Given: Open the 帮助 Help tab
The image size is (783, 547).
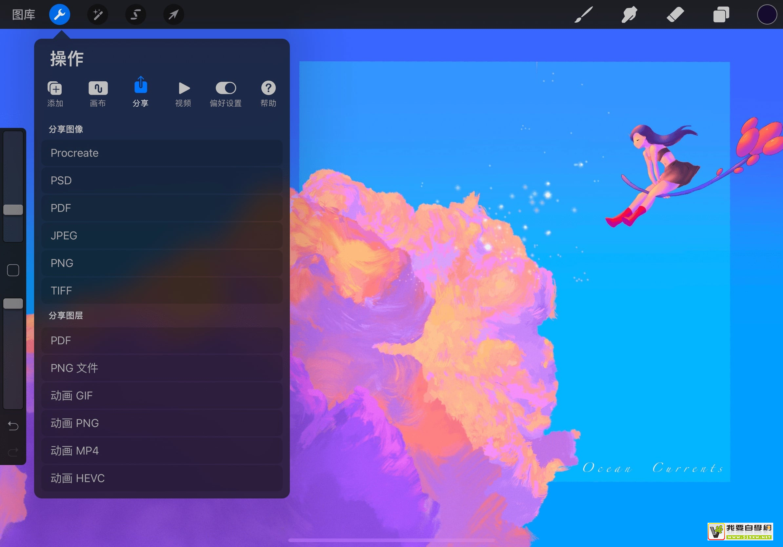Looking at the screenshot, I should click(269, 93).
